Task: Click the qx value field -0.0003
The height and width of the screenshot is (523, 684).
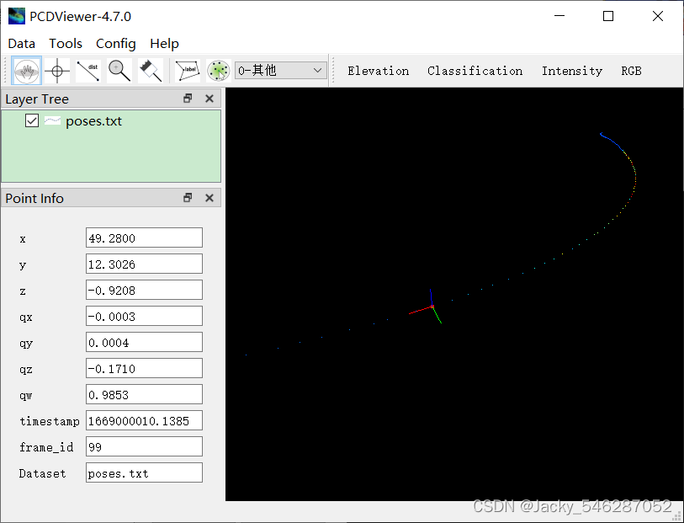Action: [x=144, y=317]
